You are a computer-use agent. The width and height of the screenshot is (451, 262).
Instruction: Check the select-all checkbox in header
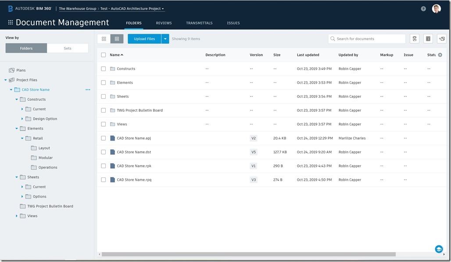point(104,55)
